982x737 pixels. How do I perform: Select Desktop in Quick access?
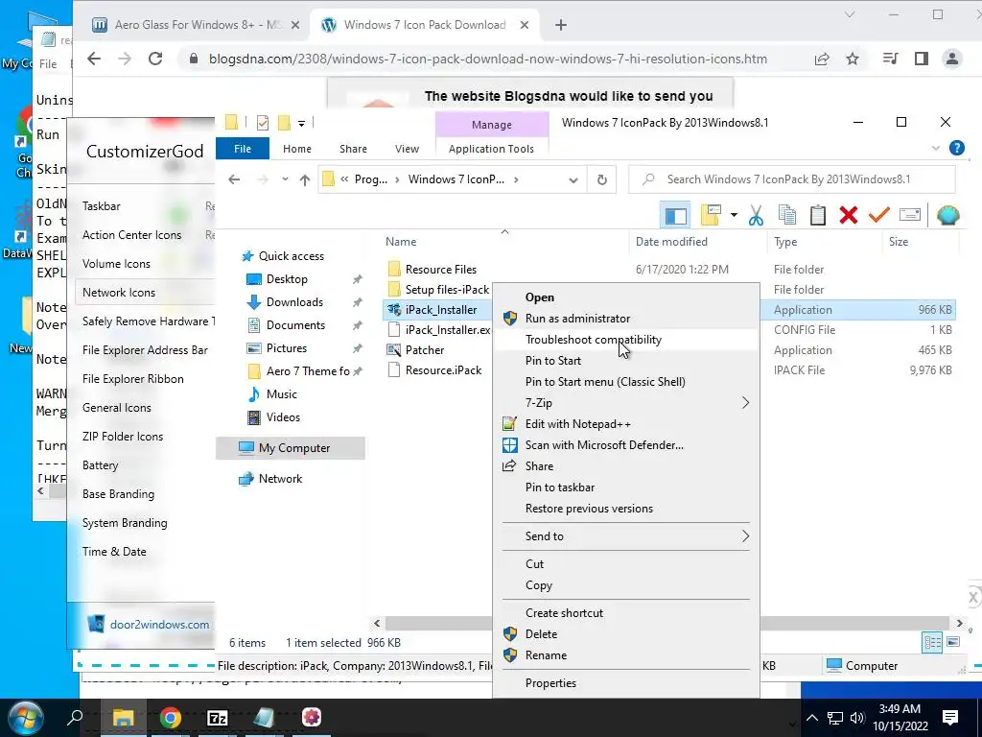pyautogui.click(x=287, y=279)
